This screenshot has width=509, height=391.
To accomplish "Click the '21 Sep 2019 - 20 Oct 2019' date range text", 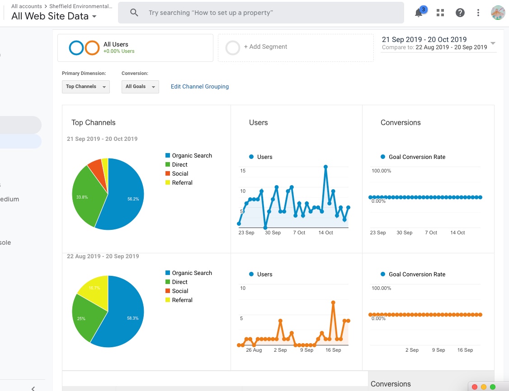I will 424,40.
